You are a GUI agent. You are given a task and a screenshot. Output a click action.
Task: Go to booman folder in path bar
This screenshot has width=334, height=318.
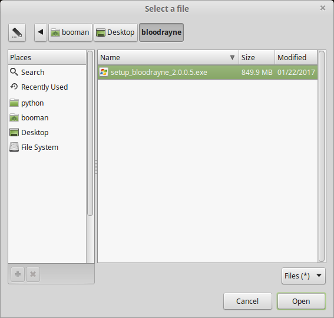tap(70, 32)
